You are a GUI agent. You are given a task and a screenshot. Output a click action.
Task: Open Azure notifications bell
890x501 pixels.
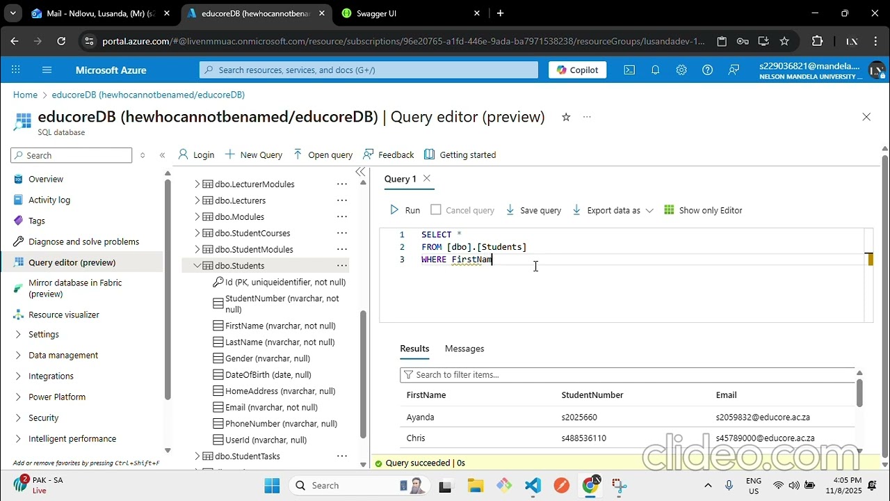tap(655, 70)
